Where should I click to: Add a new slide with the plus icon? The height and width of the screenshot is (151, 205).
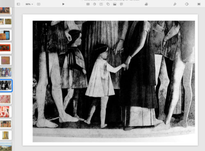click(x=39, y=4)
